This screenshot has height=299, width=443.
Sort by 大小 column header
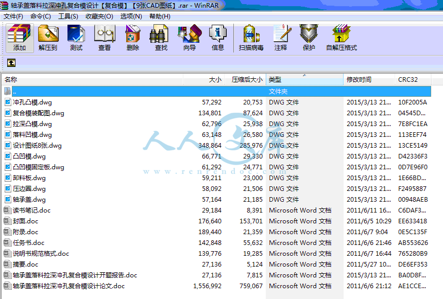click(203, 80)
